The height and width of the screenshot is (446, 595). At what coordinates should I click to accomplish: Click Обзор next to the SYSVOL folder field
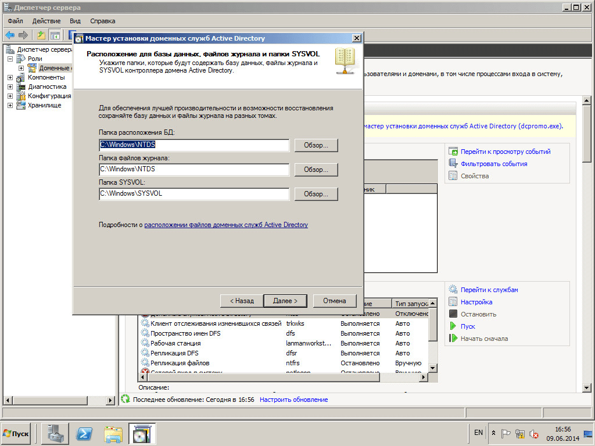click(316, 194)
